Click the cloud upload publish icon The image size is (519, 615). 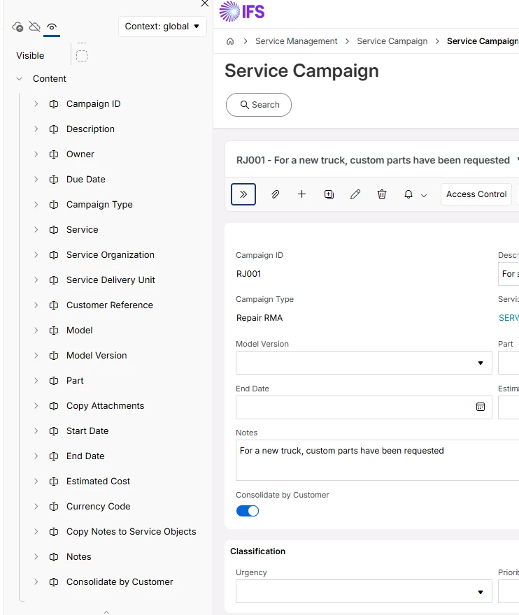(17, 27)
